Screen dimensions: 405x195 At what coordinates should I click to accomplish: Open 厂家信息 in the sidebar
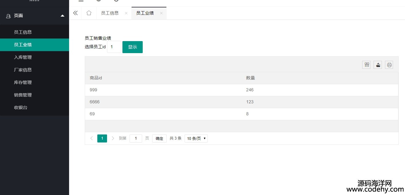[23, 70]
